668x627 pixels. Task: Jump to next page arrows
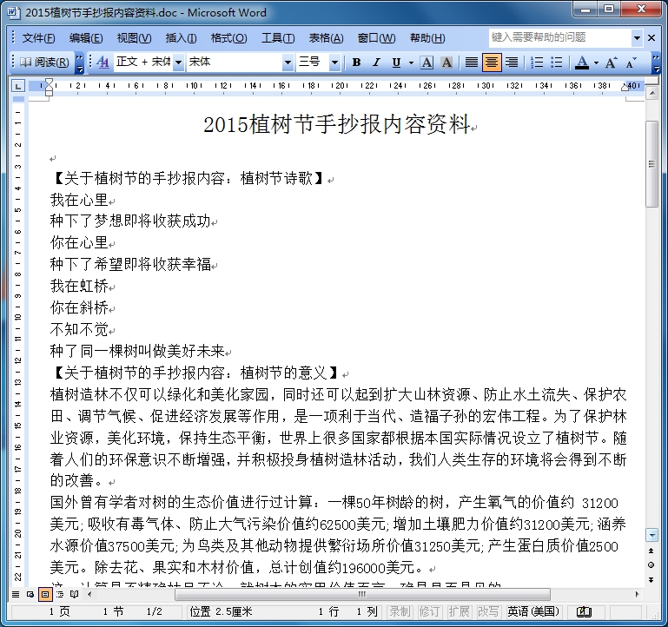click(651, 580)
